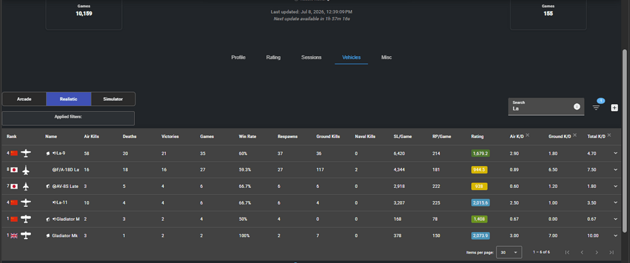Jump to the last page icon
This screenshot has height=263, width=630.
(612, 252)
